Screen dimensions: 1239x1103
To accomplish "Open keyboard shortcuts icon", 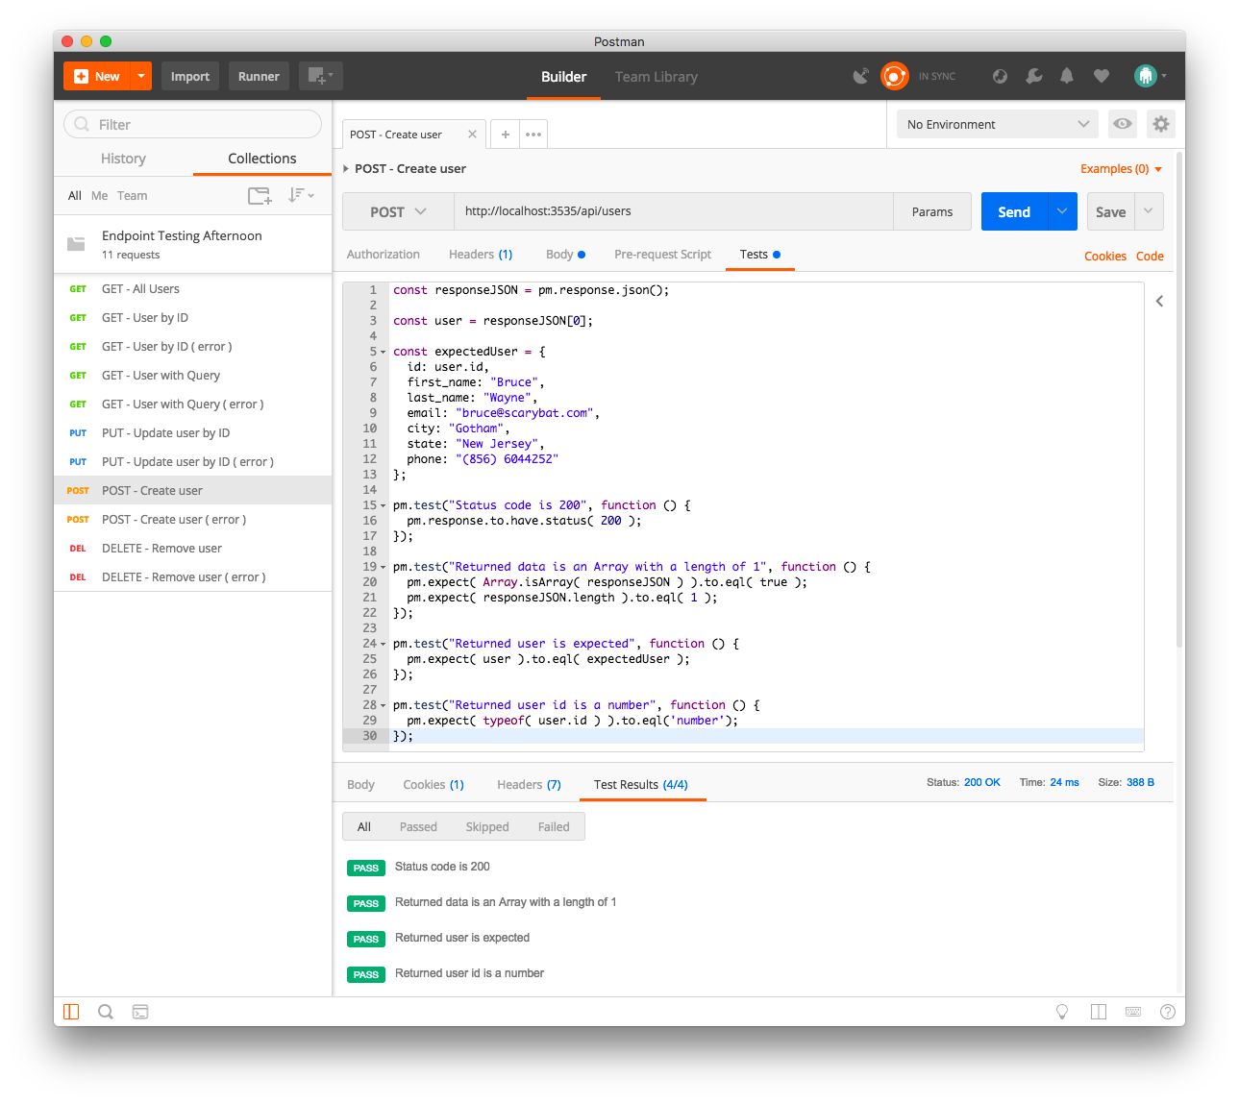I will [1133, 1011].
